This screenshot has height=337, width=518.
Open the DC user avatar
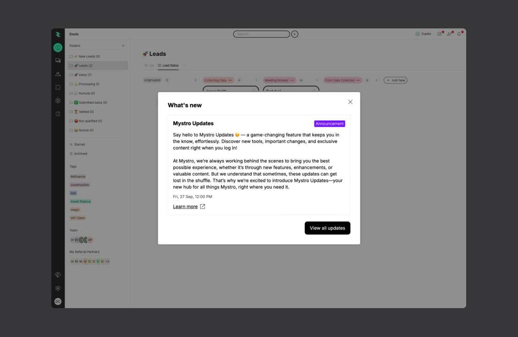pyautogui.click(x=58, y=301)
